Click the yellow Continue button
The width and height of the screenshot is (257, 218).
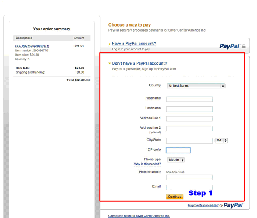coord(175,197)
